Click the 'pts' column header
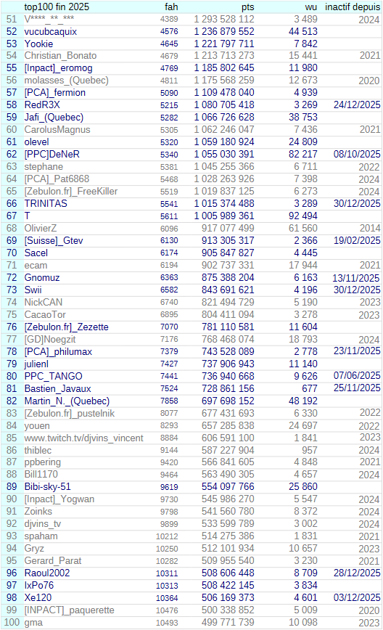The width and height of the screenshot is (383, 630). (x=247, y=7)
